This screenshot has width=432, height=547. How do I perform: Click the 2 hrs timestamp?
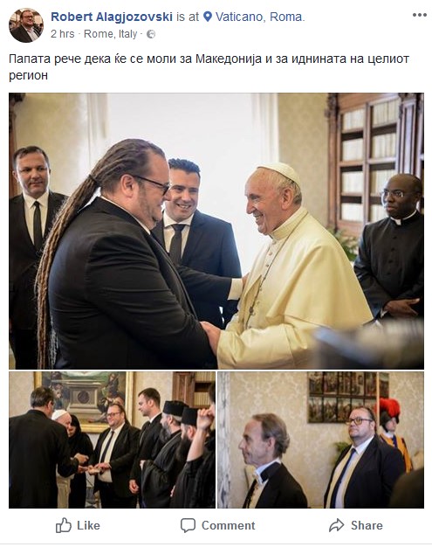[x=62, y=34]
